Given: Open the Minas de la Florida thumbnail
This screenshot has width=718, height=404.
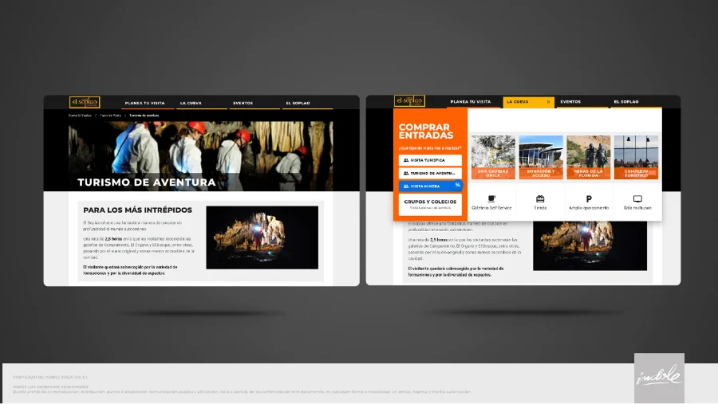Looking at the screenshot, I should [x=589, y=157].
